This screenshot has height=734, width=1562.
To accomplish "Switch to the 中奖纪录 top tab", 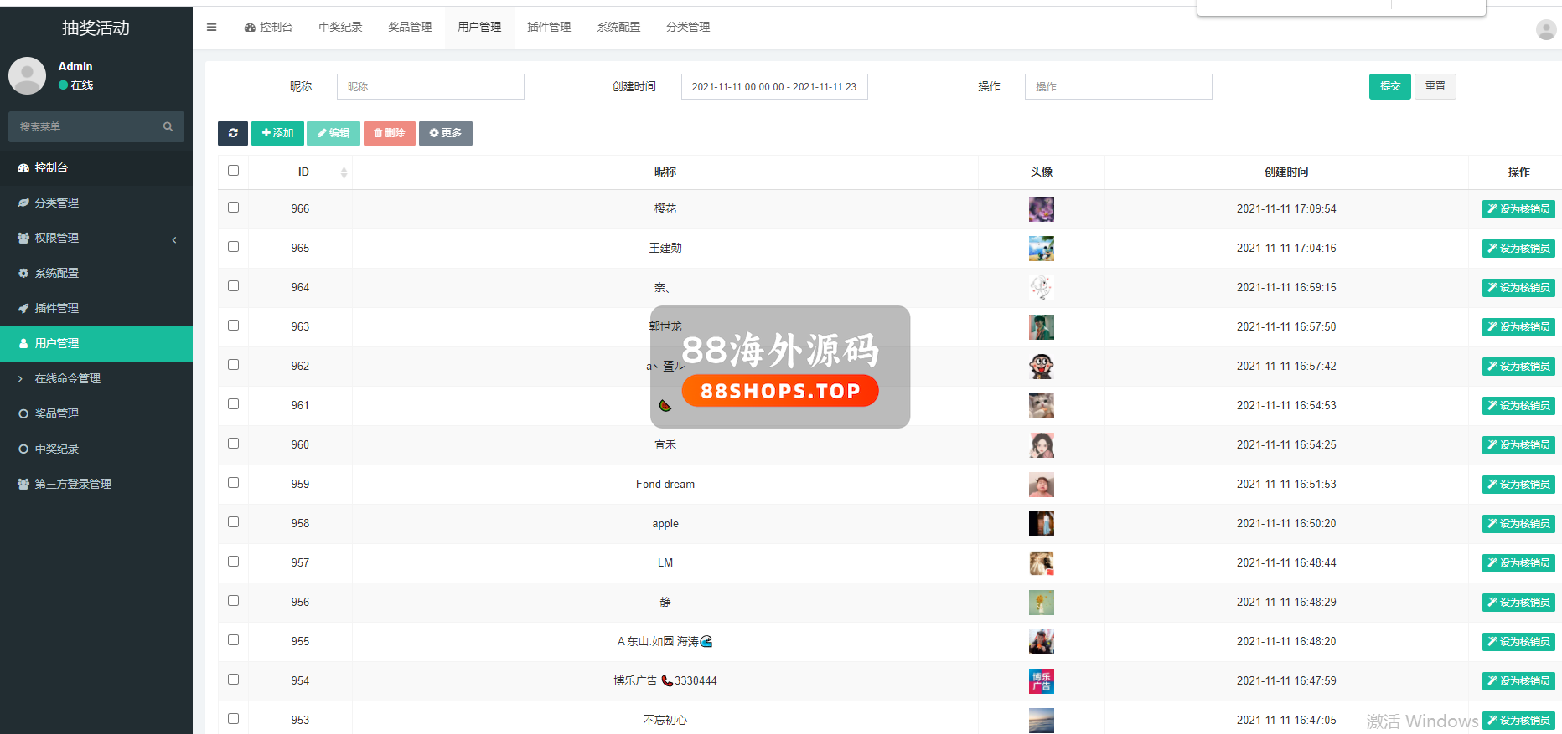I will pyautogui.click(x=340, y=28).
